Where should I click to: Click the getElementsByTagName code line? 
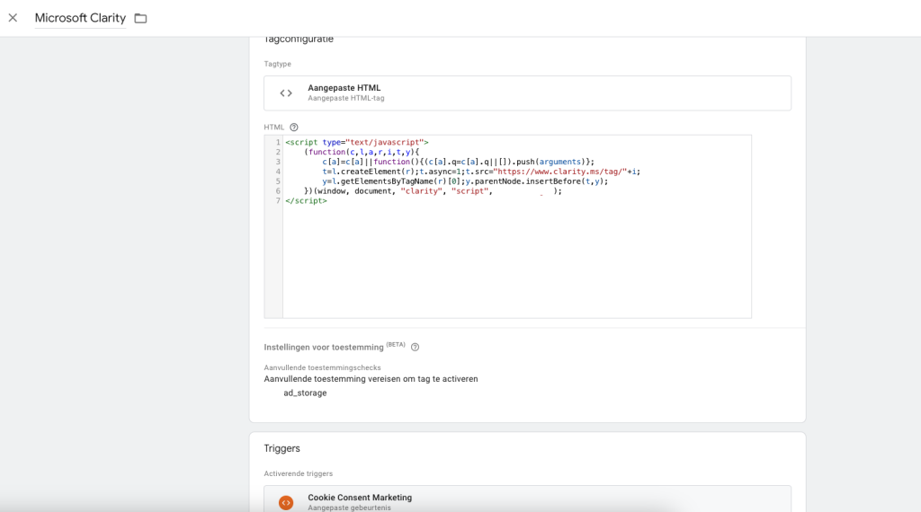pos(465,181)
